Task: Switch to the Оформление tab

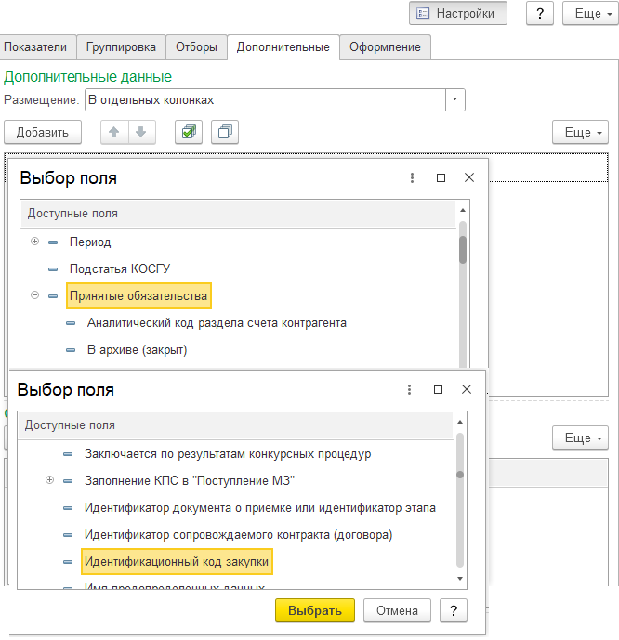Action: (384, 46)
